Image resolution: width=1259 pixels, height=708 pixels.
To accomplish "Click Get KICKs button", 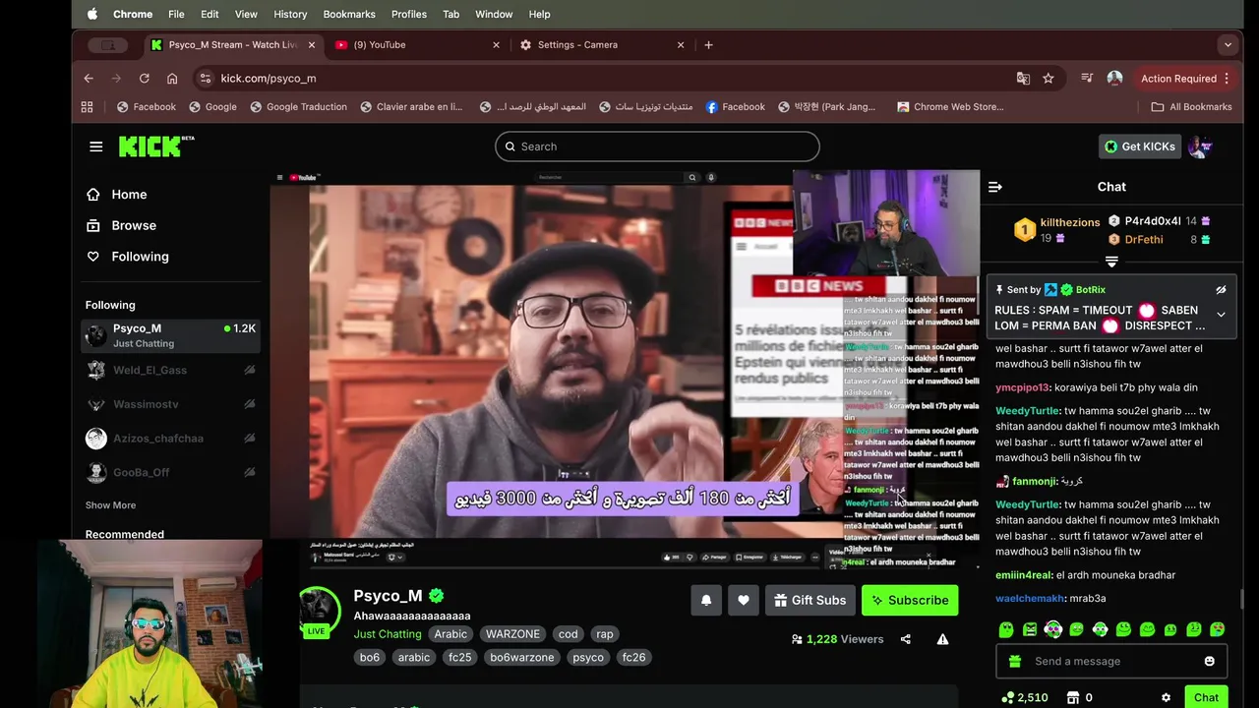I will coord(1140,147).
